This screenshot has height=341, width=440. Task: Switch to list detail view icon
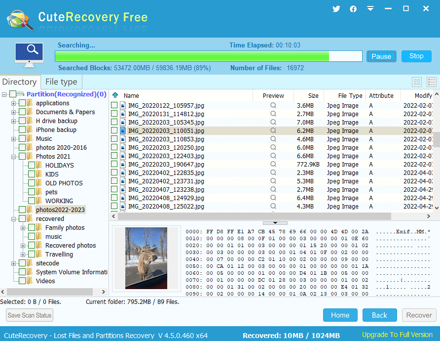click(x=432, y=82)
